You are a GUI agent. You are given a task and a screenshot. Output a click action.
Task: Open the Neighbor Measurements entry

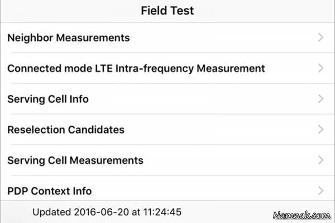167,37
